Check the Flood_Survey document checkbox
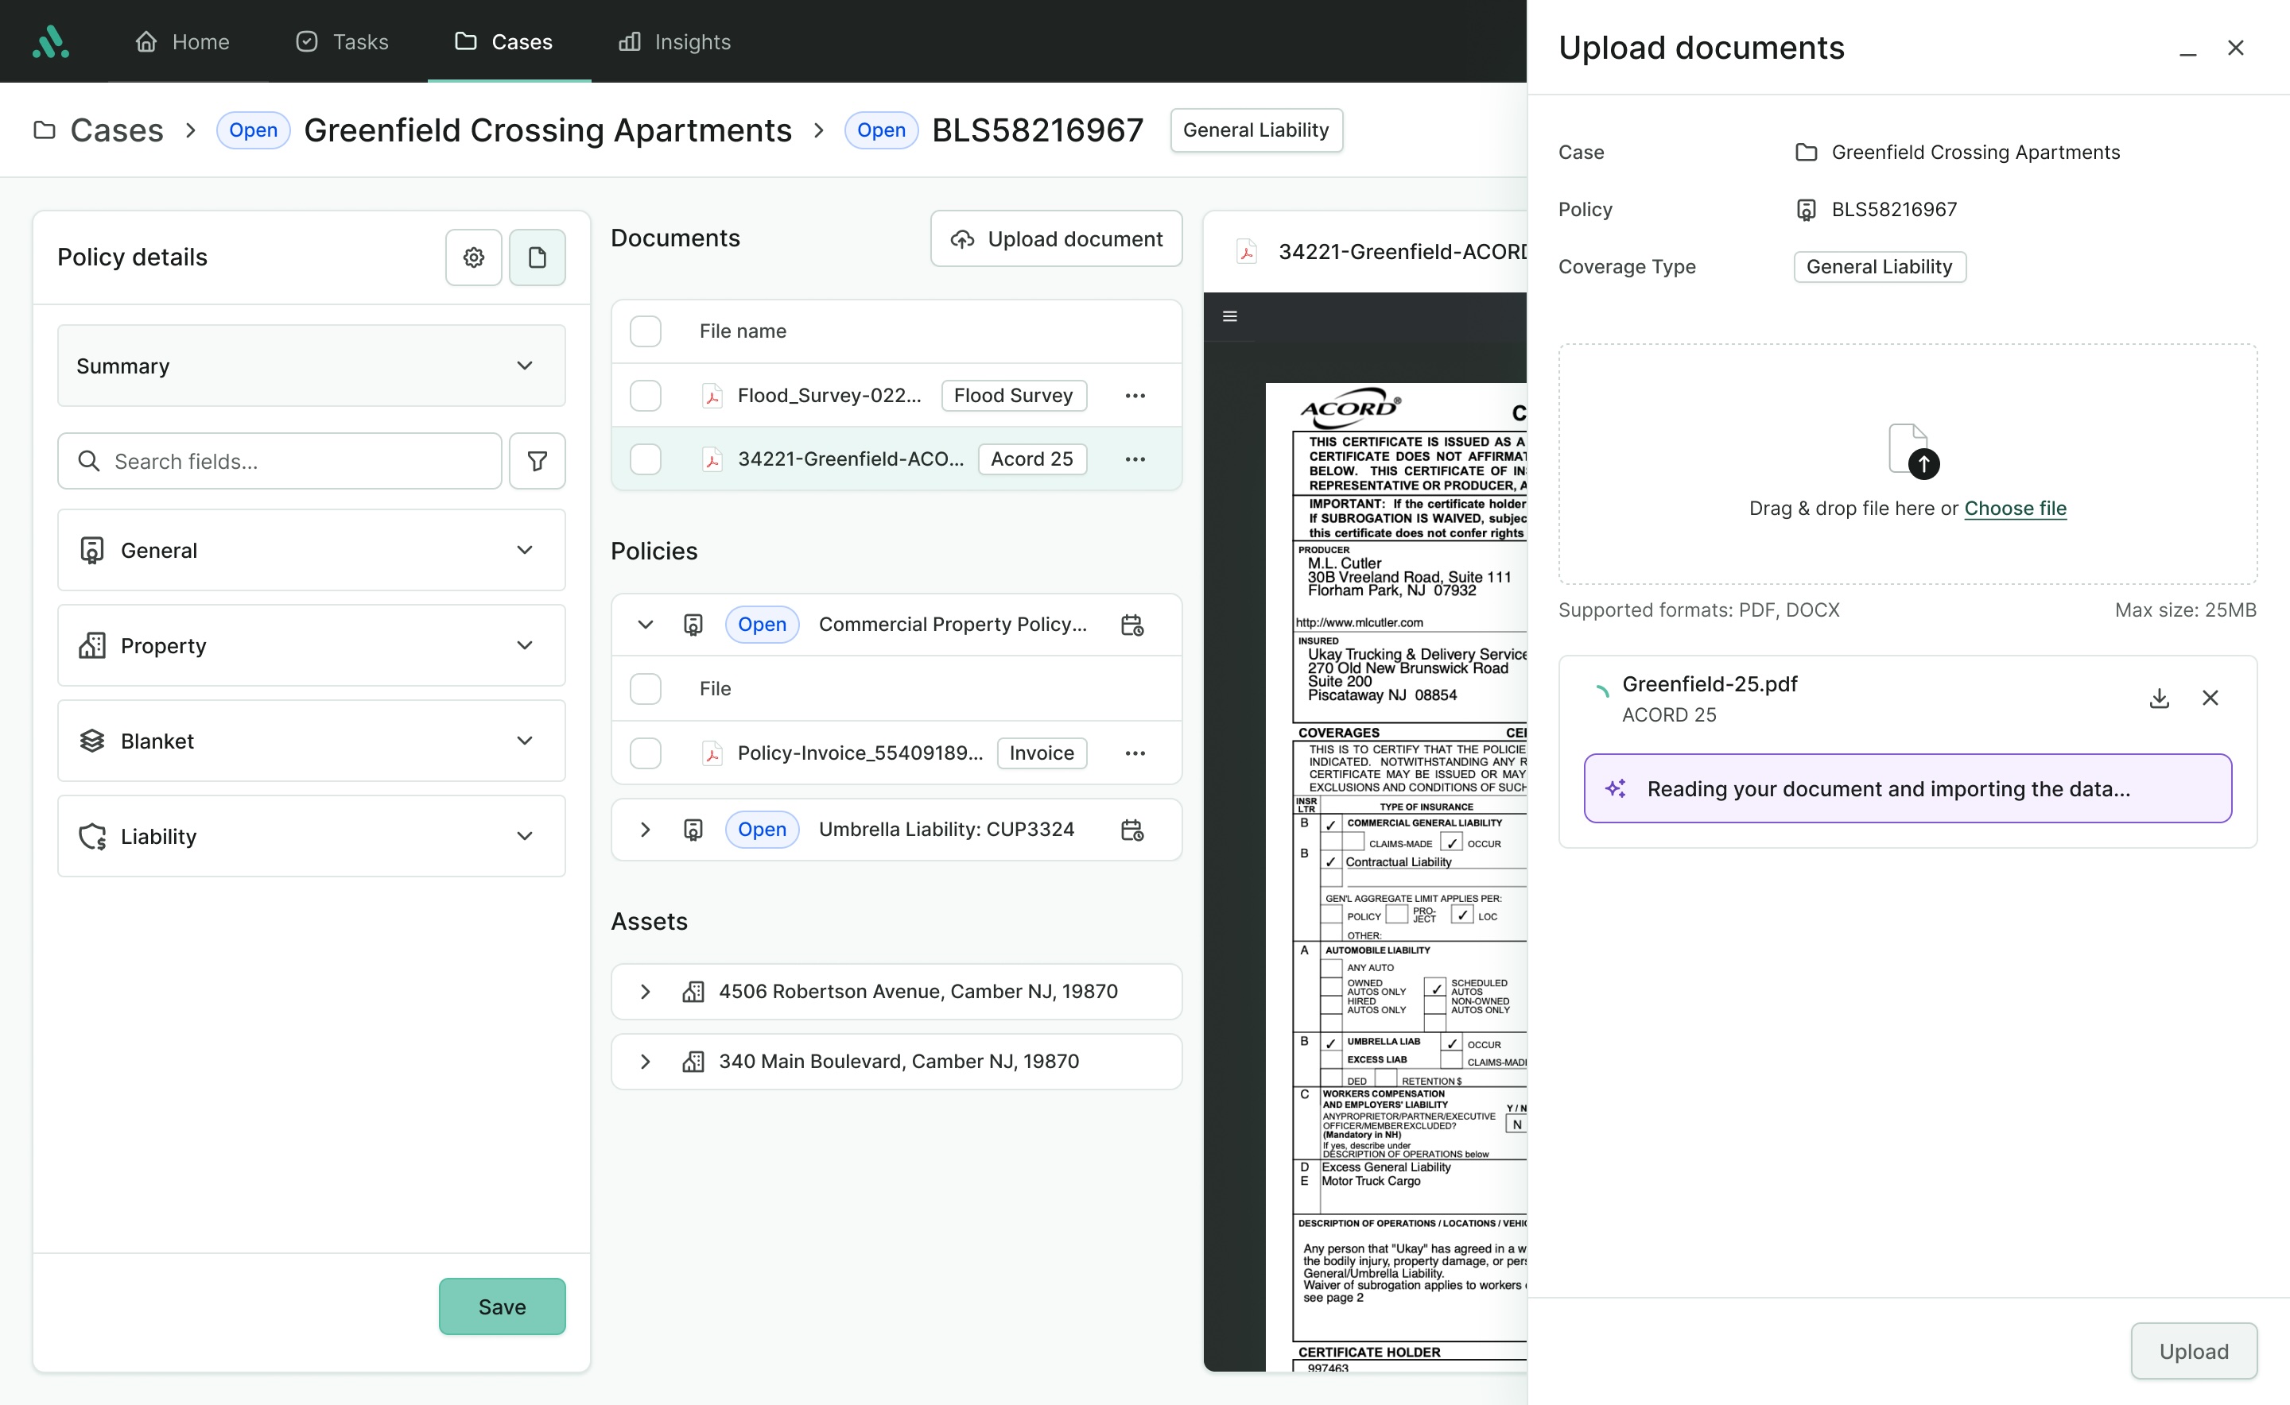The image size is (2290, 1405). tap(645, 396)
